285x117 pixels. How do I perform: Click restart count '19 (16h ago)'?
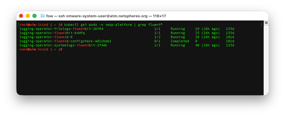click(207, 29)
